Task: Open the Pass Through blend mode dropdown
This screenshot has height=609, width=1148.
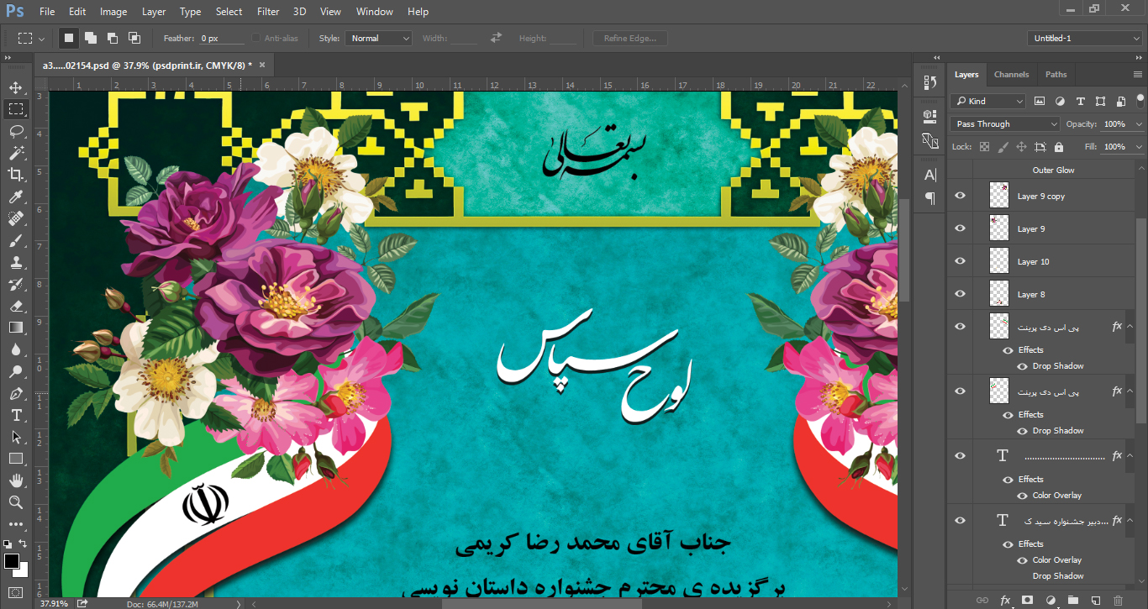Action: coord(1005,124)
